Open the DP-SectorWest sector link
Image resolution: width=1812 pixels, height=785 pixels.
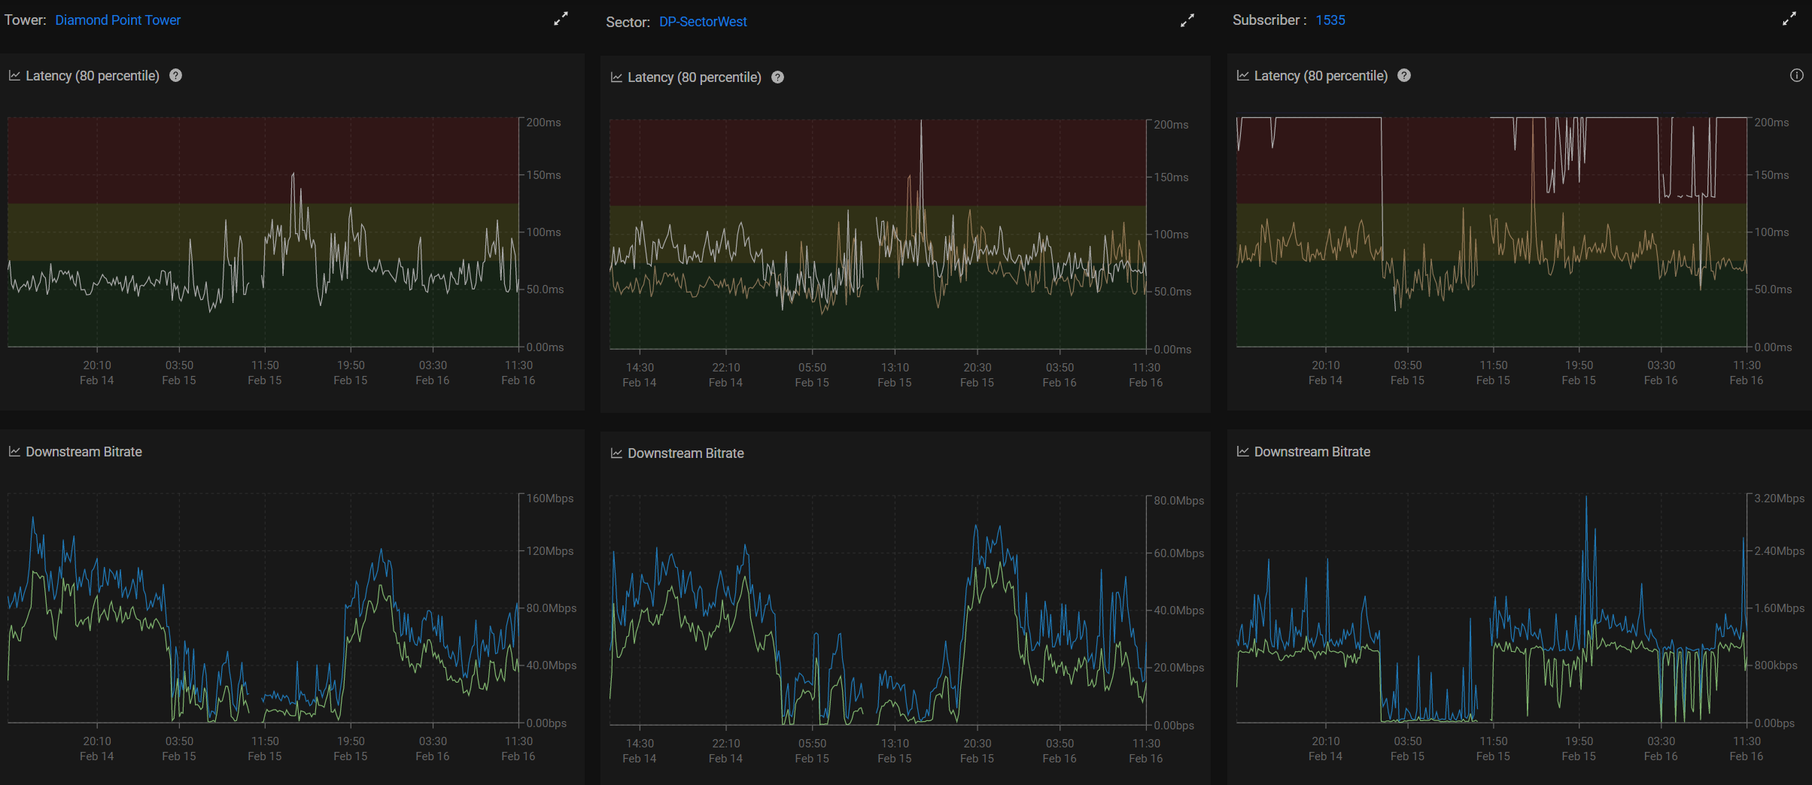click(702, 22)
